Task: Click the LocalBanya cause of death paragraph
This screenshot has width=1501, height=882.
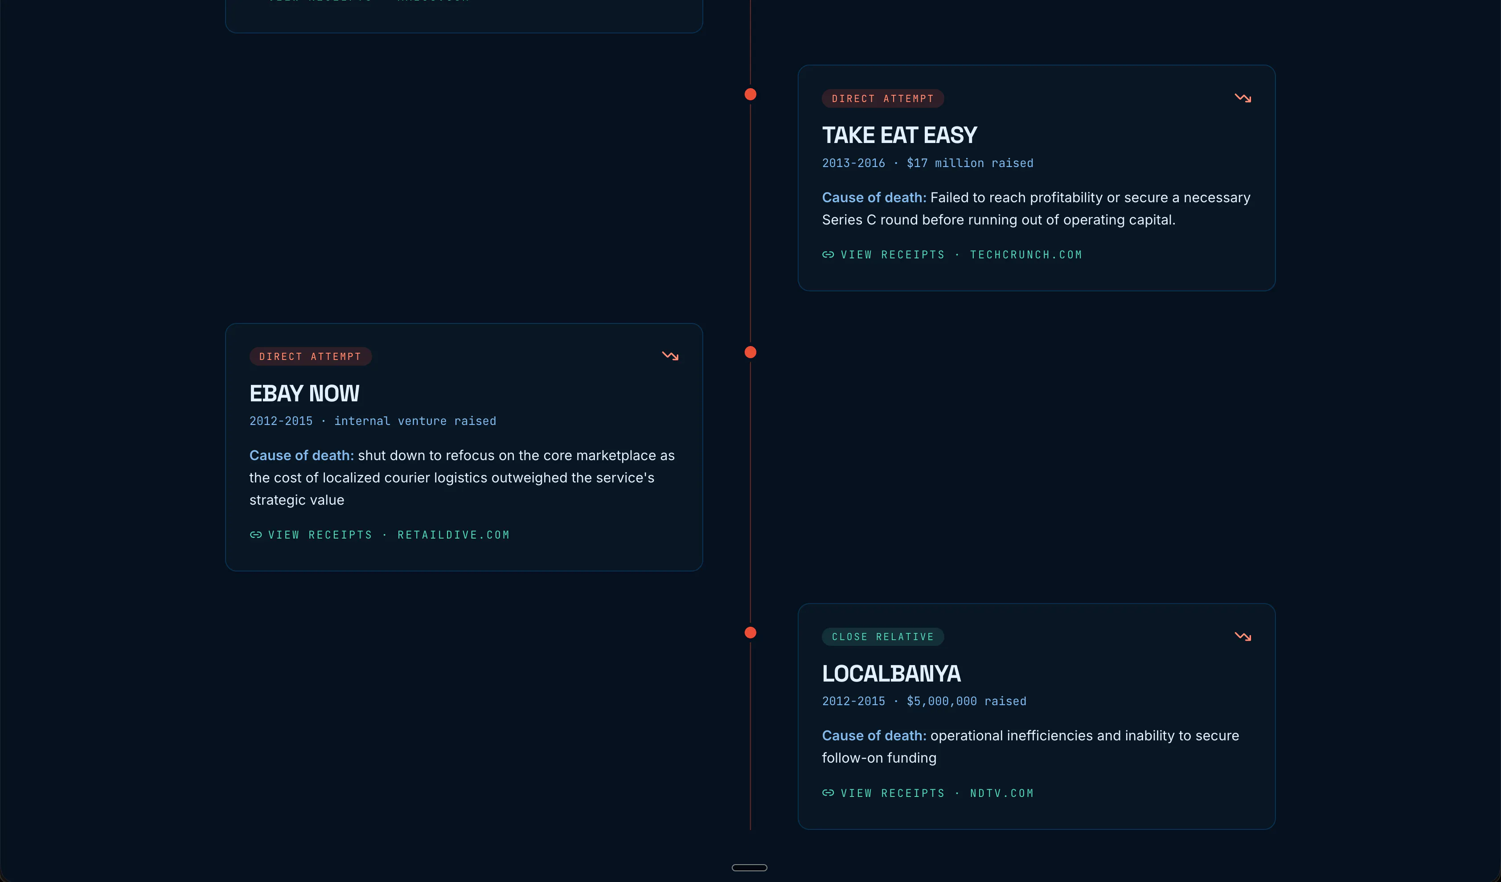Action: pyautogui.click(x=1030, y=747)
